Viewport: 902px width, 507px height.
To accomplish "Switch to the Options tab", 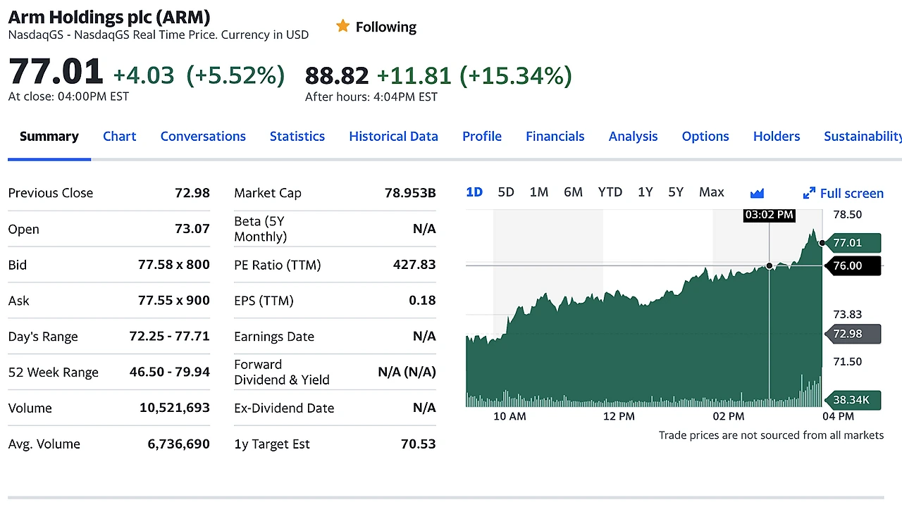I will click(x=705, y=137).
